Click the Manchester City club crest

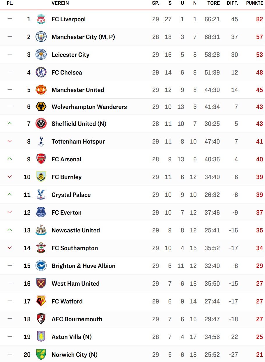(x=41, y=37)
